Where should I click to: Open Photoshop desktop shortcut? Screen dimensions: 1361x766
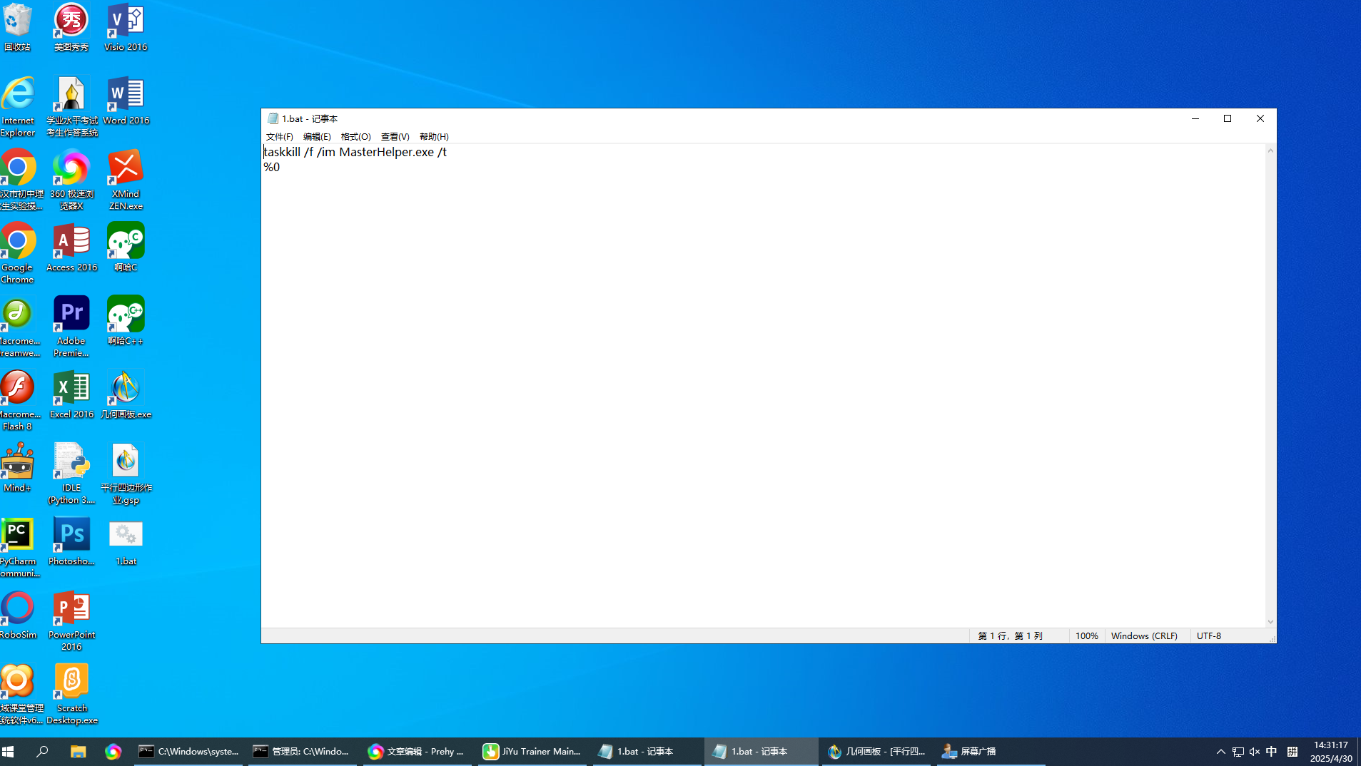pyautogui.click(x=71, y=541)
